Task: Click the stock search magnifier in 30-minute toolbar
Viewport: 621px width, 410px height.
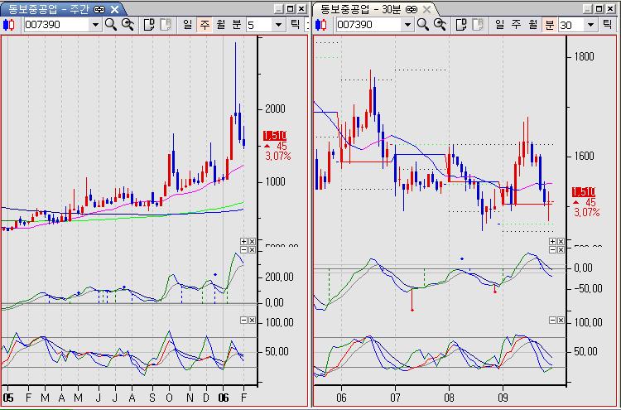Action: 423,25
